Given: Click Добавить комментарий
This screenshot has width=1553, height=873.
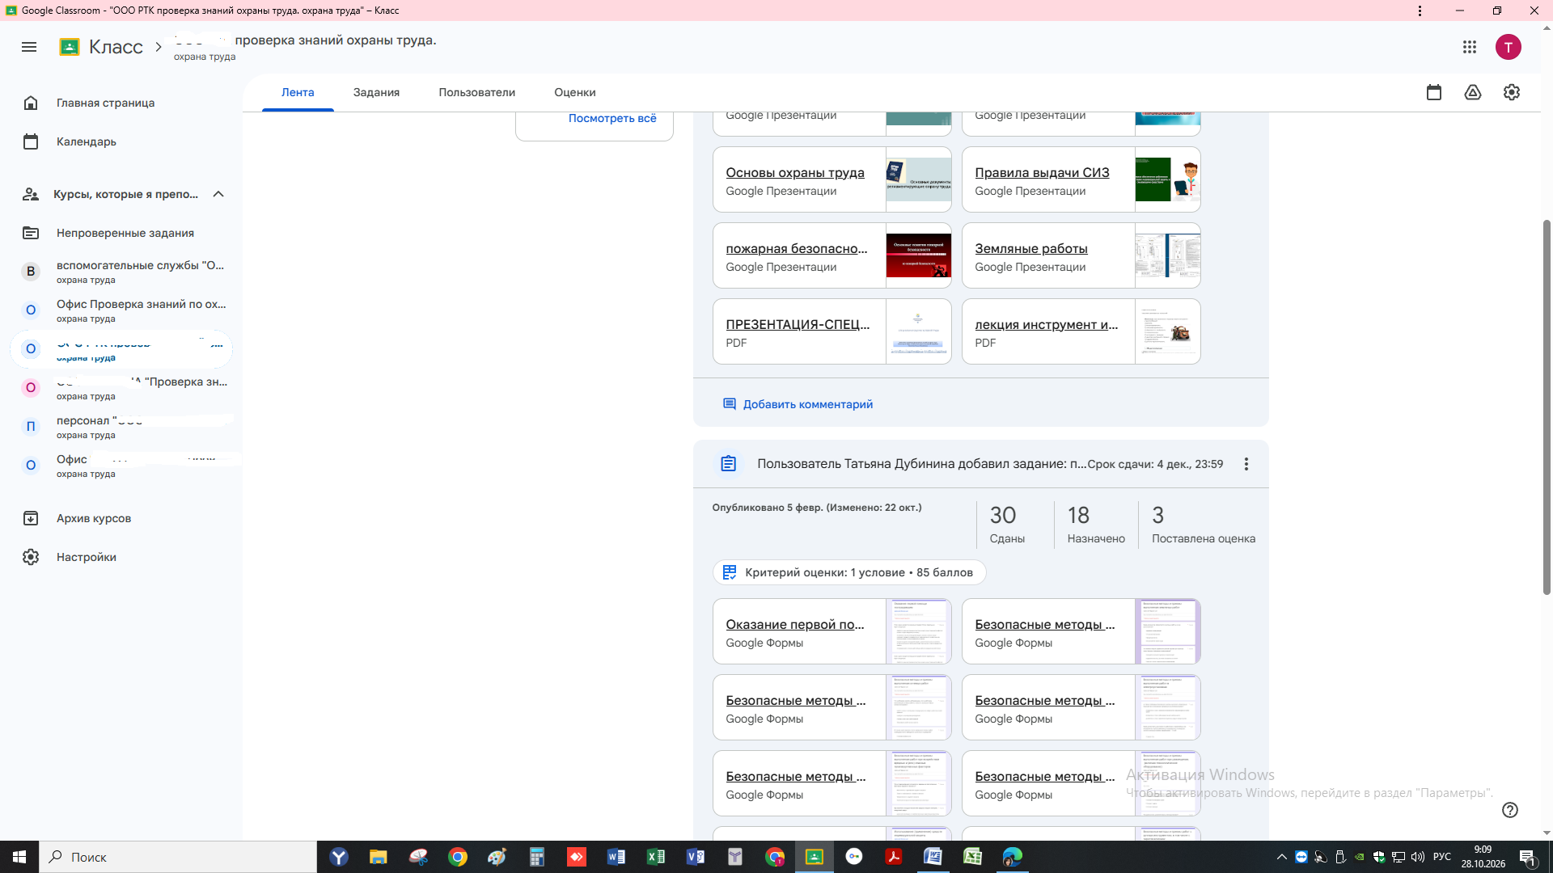Looking at the screenshot, I should tap(798, 404).
